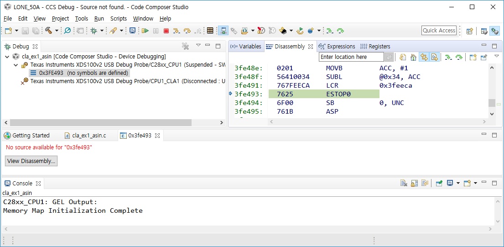The width and height of the screenshot is (504, 247).
Task: Open the Window menu
Action: (143, 18)
